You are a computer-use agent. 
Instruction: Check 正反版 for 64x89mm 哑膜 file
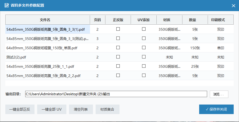[x=118, y=48]
